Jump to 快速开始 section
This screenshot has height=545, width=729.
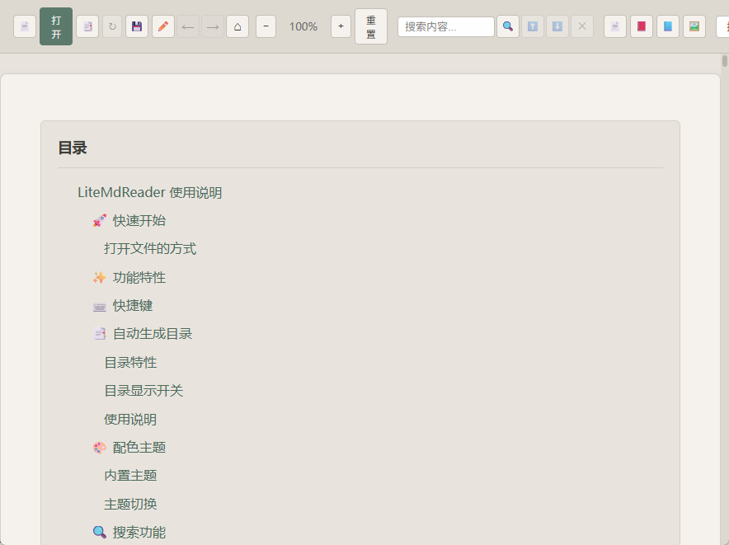click(129, 220)
